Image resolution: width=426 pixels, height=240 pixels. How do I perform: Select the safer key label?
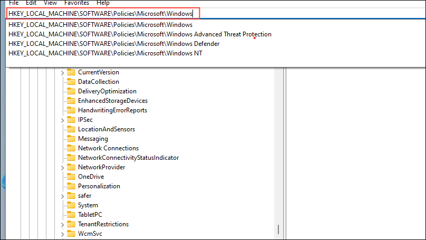pos(85,196)
